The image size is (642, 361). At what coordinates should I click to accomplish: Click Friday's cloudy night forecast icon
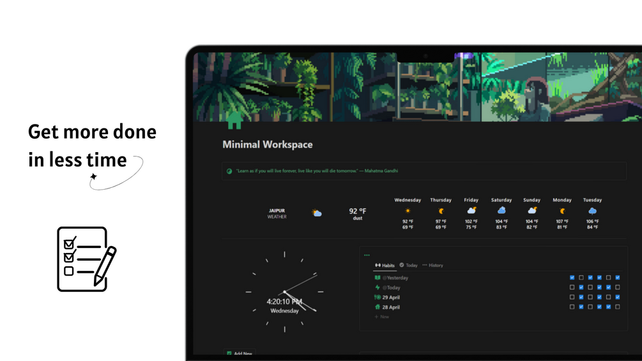471,210
